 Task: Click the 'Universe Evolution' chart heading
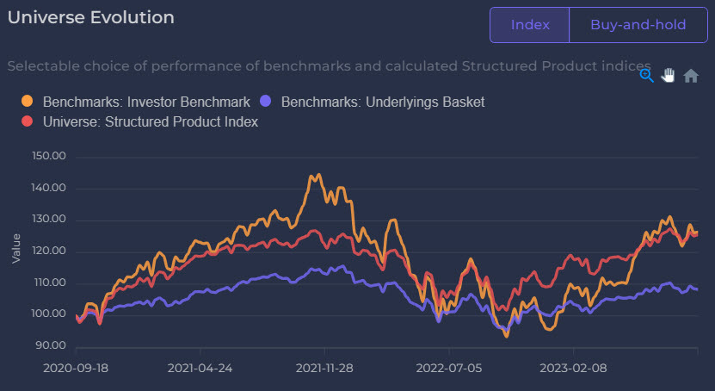click(x=90, y=17)
